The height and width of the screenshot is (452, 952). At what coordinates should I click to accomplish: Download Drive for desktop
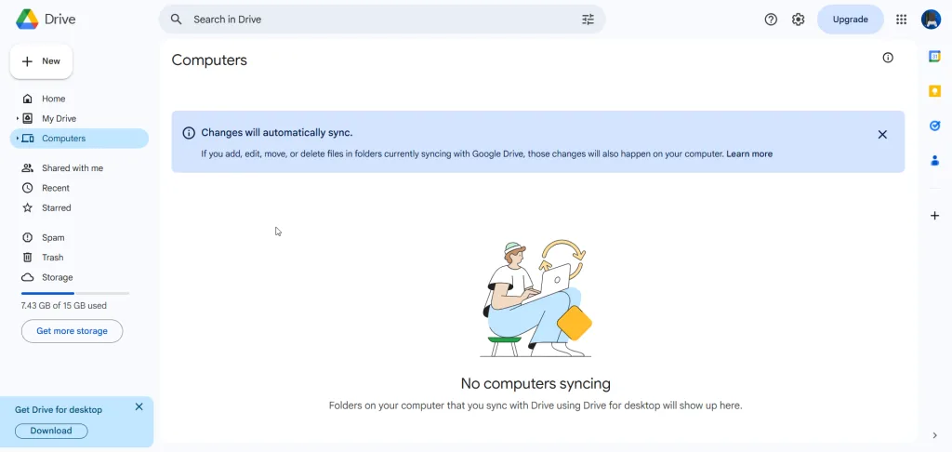[51, 431]
